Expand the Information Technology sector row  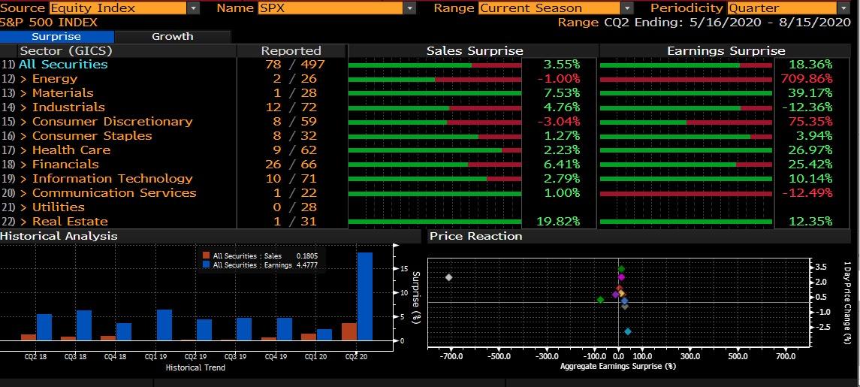coord(23,178)
